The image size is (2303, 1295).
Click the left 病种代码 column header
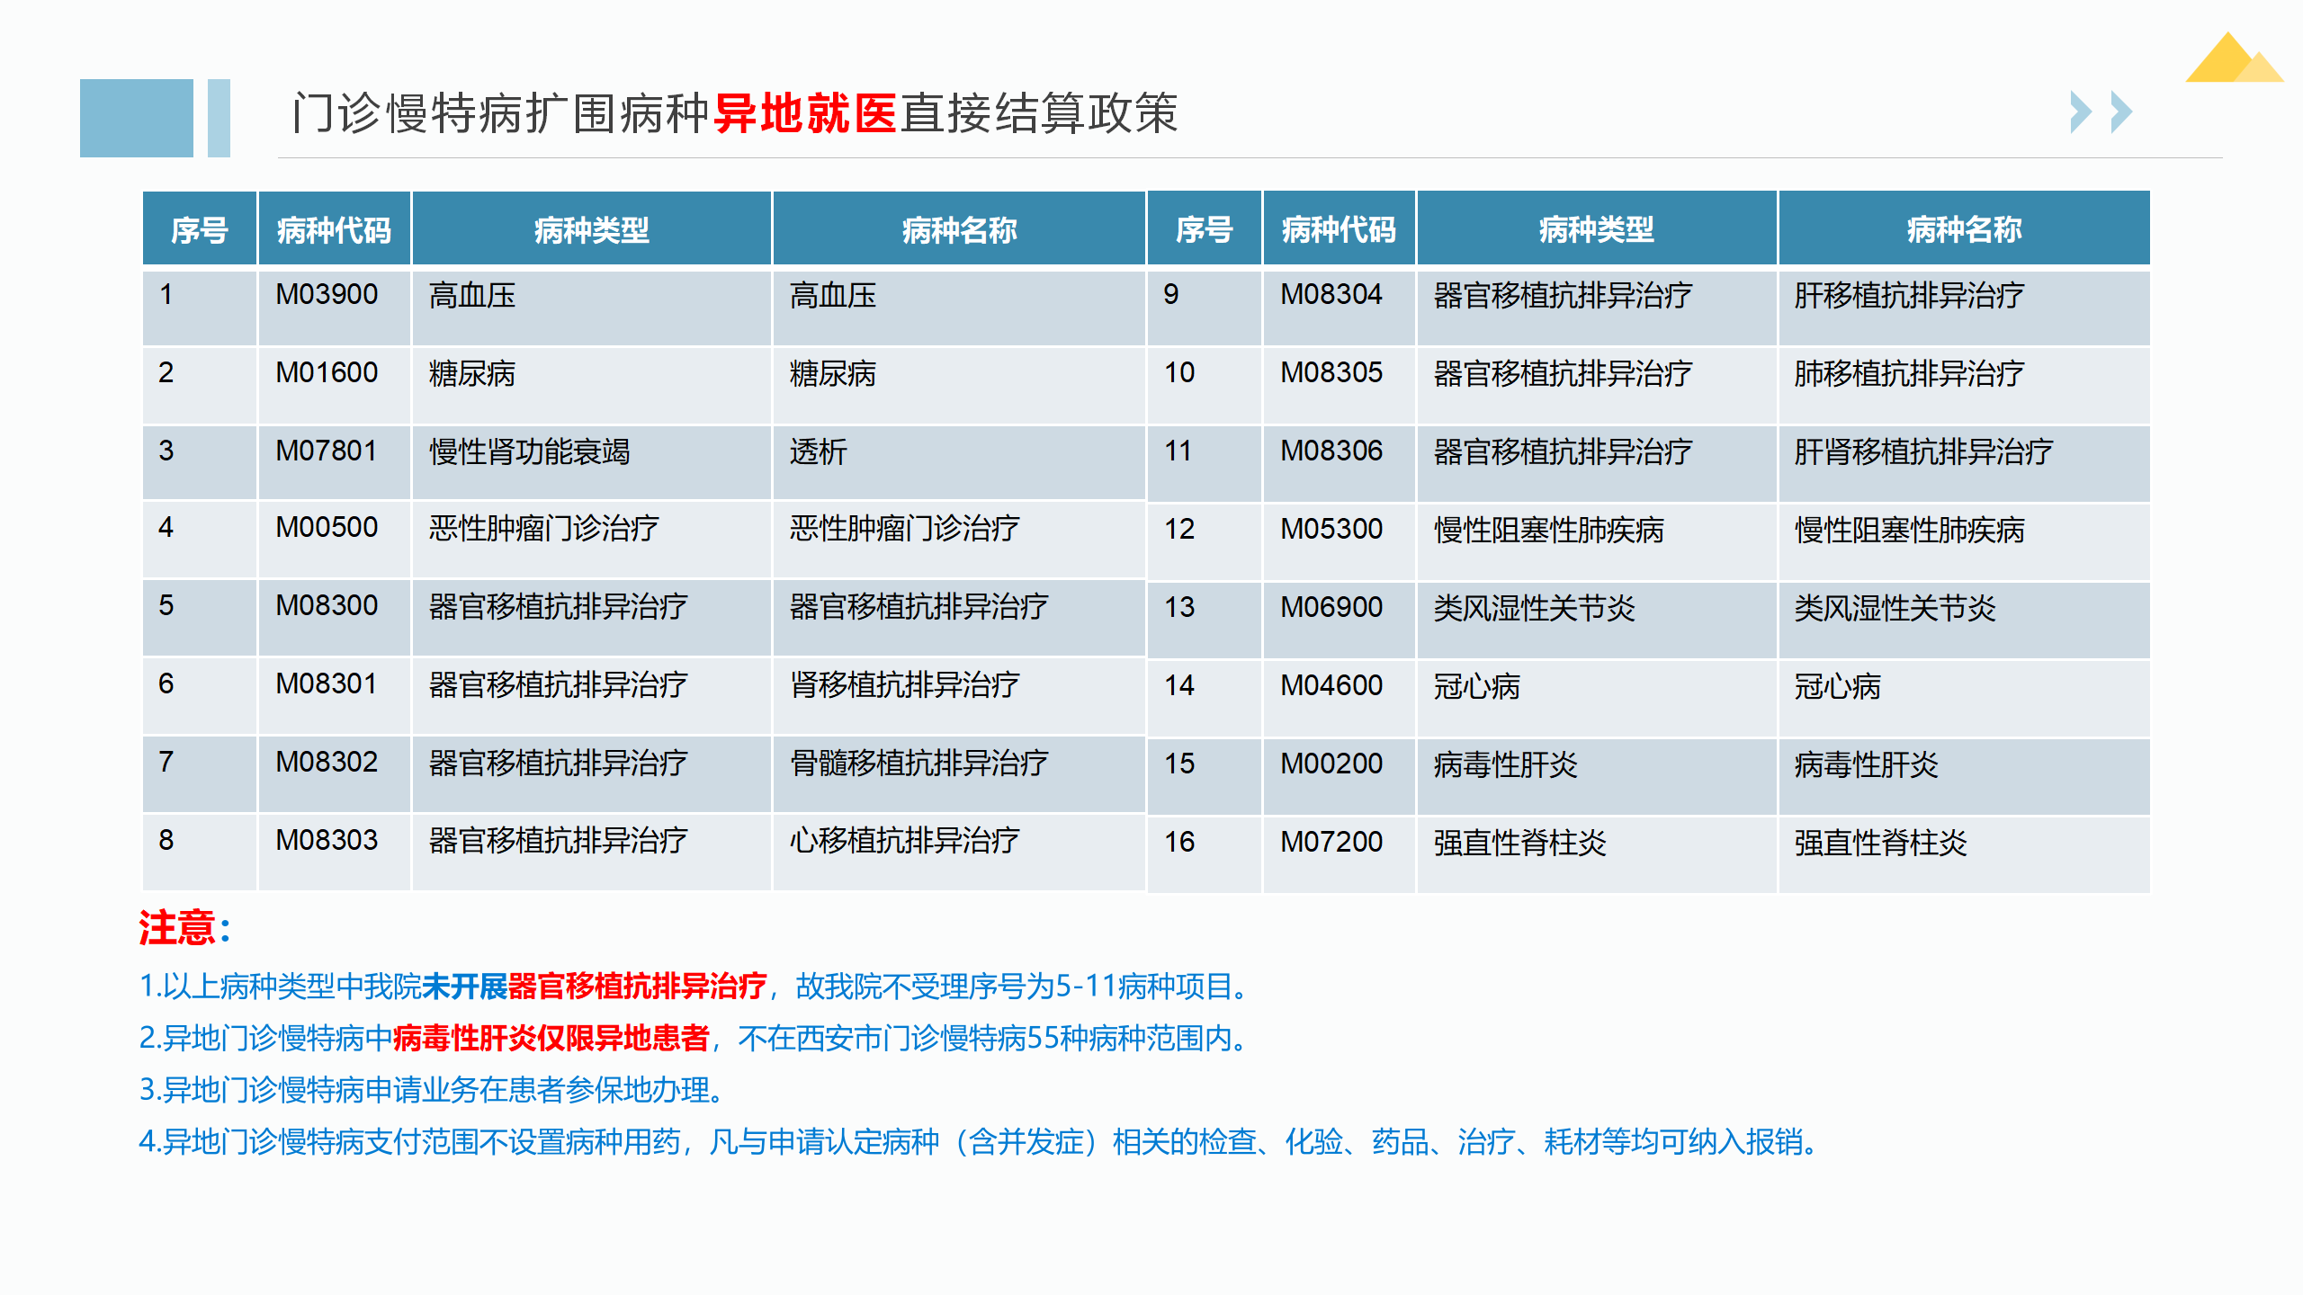tap(334, 230)
